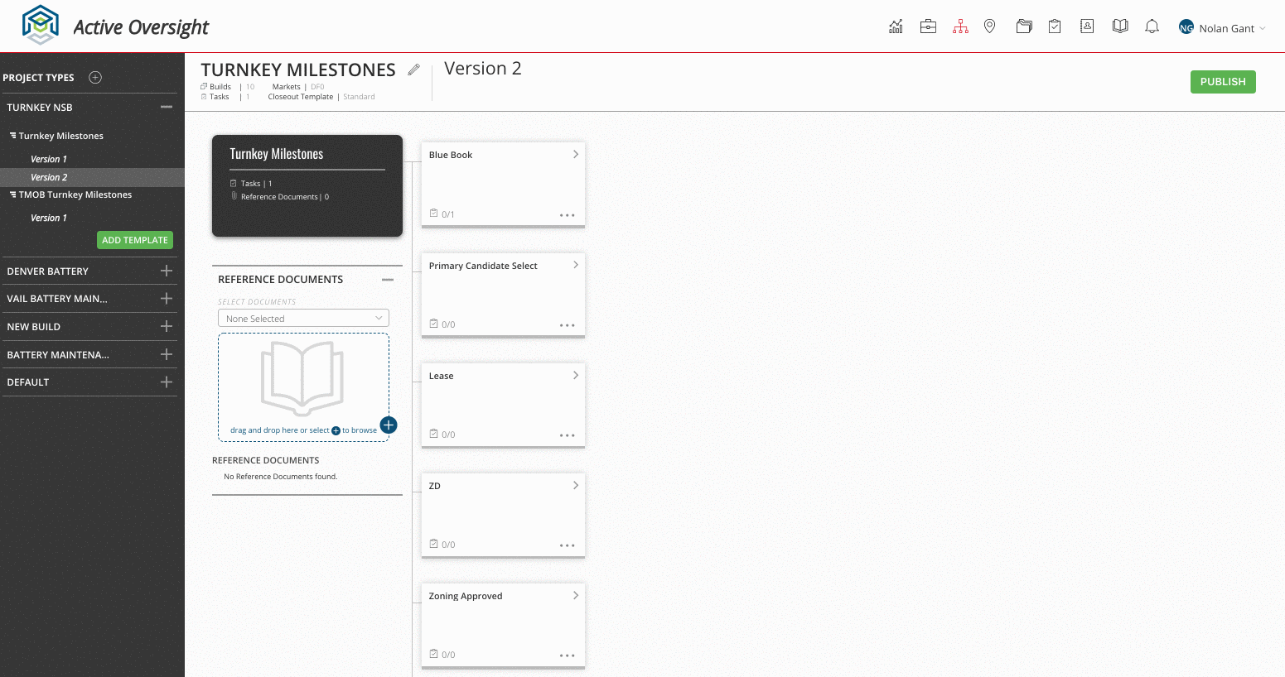Click the Turnkey Milestones dark card
1285x677 pixels.
click(x=307, y=186)
